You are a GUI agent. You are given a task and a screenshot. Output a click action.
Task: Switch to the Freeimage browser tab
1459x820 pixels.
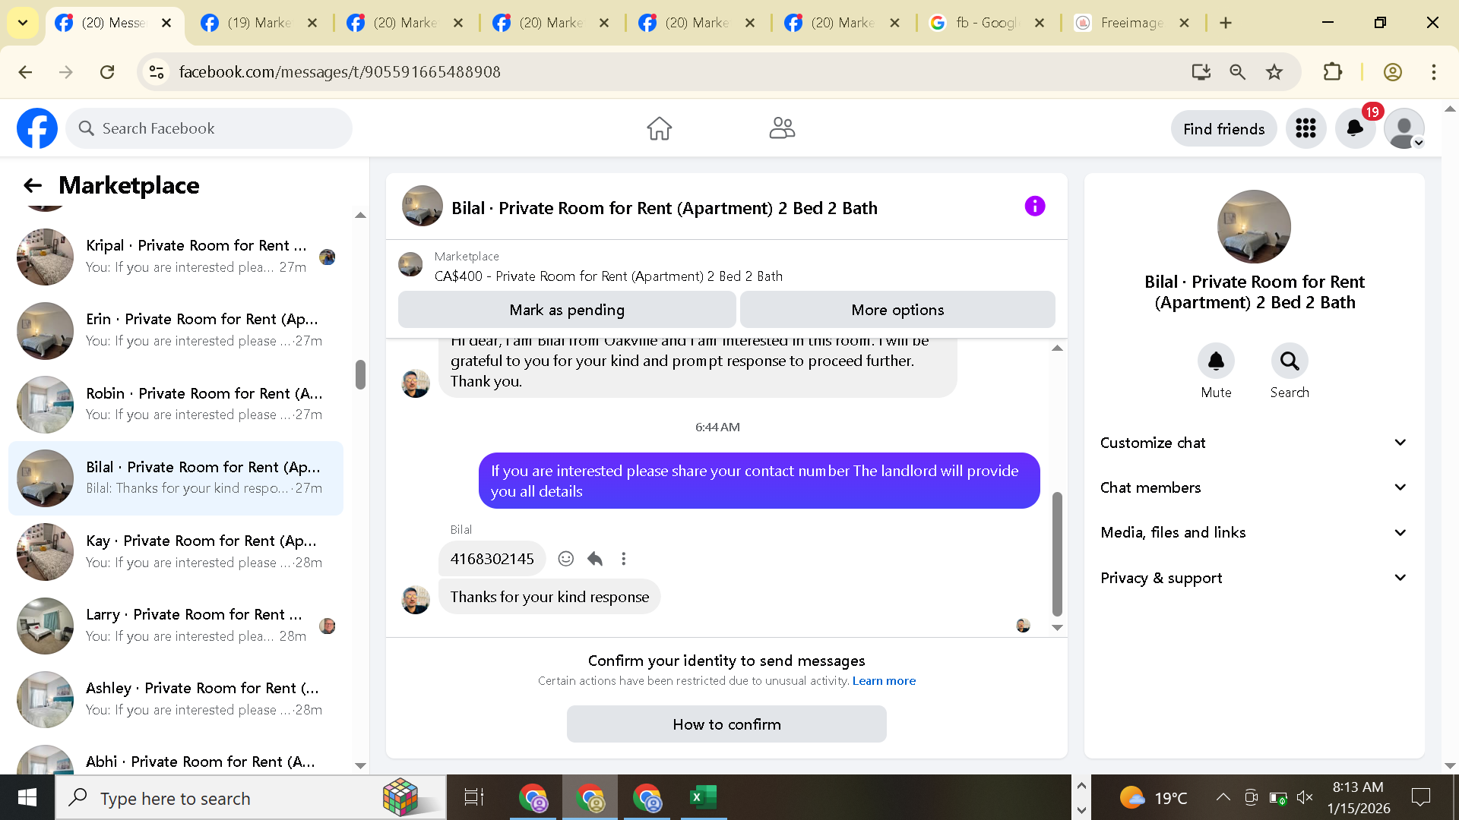coord(1131,23)
